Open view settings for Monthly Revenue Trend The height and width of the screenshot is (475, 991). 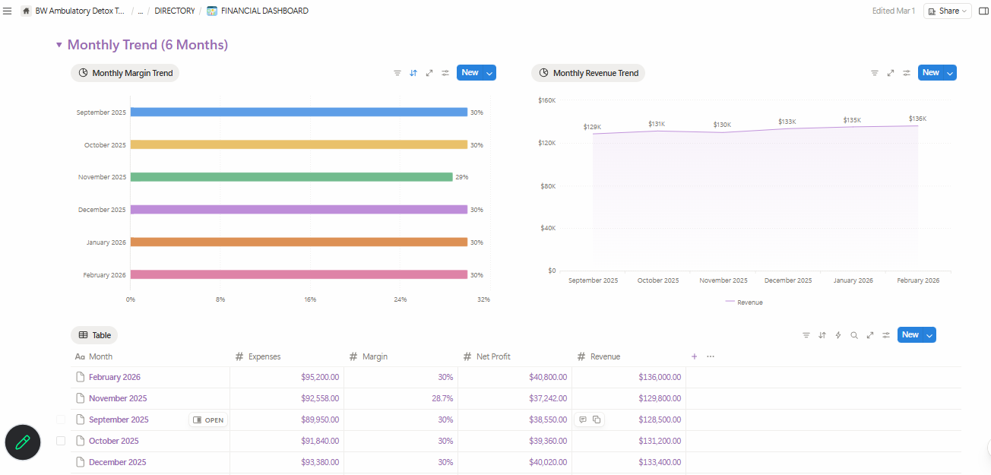coord(907,73)
